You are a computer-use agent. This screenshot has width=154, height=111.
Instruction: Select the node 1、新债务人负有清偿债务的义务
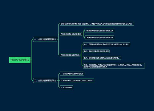[72, 74]
